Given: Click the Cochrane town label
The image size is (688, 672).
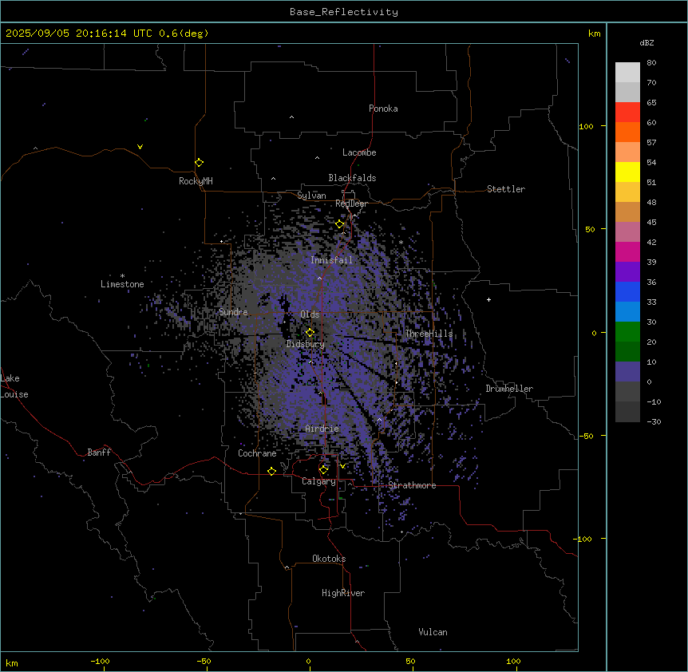Looking at the screenshot, I should (257, 453).
